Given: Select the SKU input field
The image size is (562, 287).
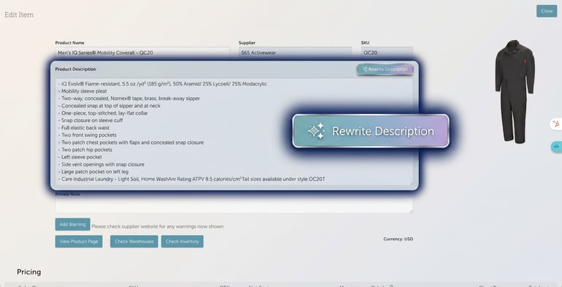Looking at the screenshot, I should [387, 53].
